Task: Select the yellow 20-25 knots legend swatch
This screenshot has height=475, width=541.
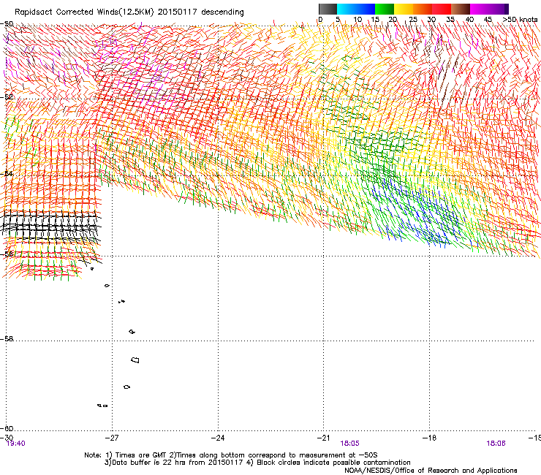Action: point(404,9)
